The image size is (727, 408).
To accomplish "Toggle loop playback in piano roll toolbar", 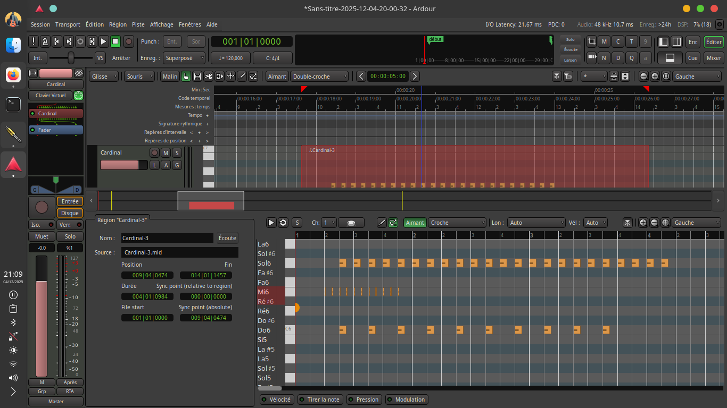I will pyautogui.click(x=283, y=223).
